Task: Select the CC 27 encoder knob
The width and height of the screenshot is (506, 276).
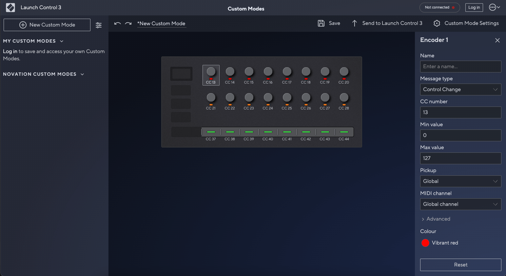Action: (325, 97)
